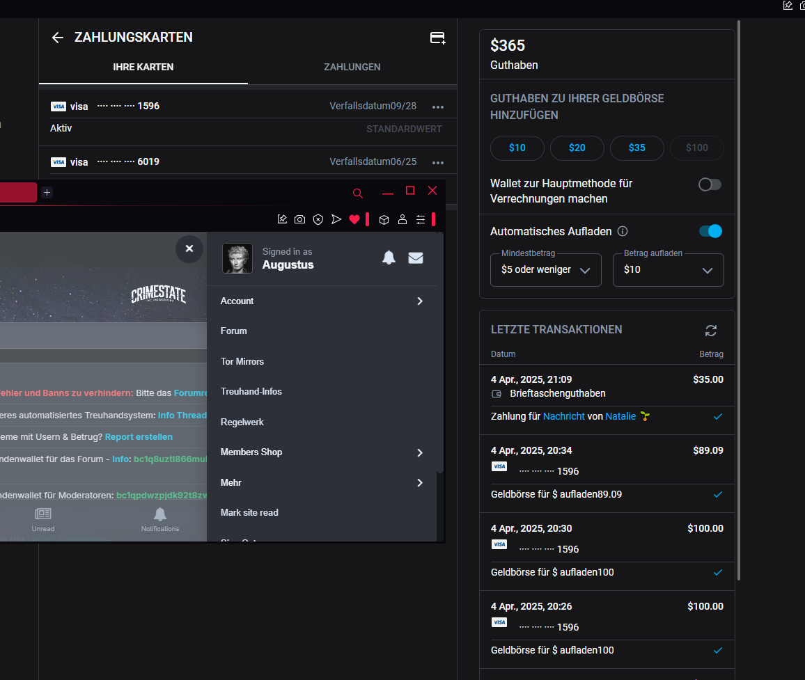Expand the Account menu item

(x=322, y=301)
